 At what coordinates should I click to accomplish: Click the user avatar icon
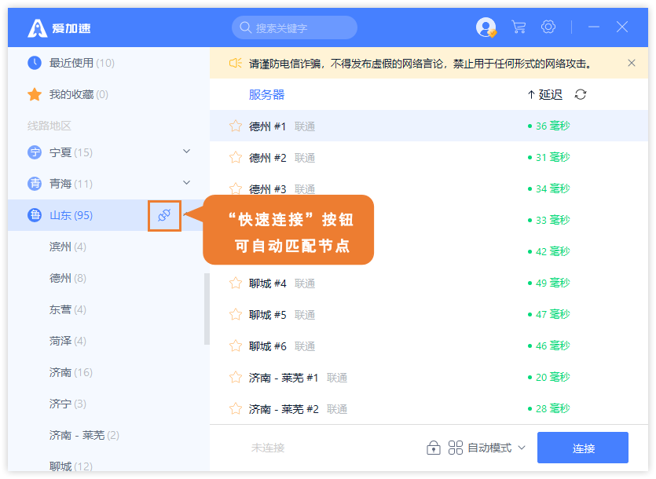486,27
